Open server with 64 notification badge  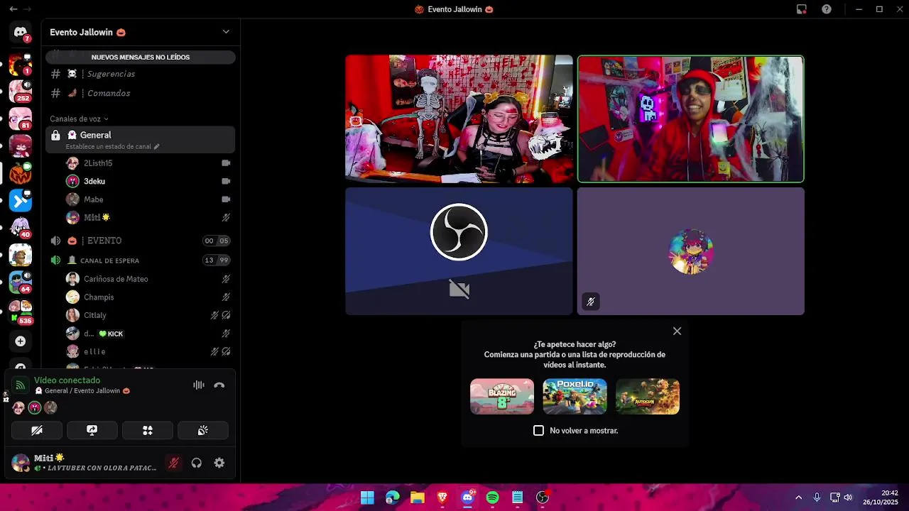pyautogui.click(x=20, y=282)
